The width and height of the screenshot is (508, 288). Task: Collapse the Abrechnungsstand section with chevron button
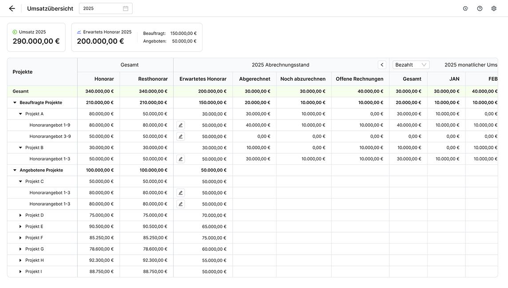coord(382,65)
